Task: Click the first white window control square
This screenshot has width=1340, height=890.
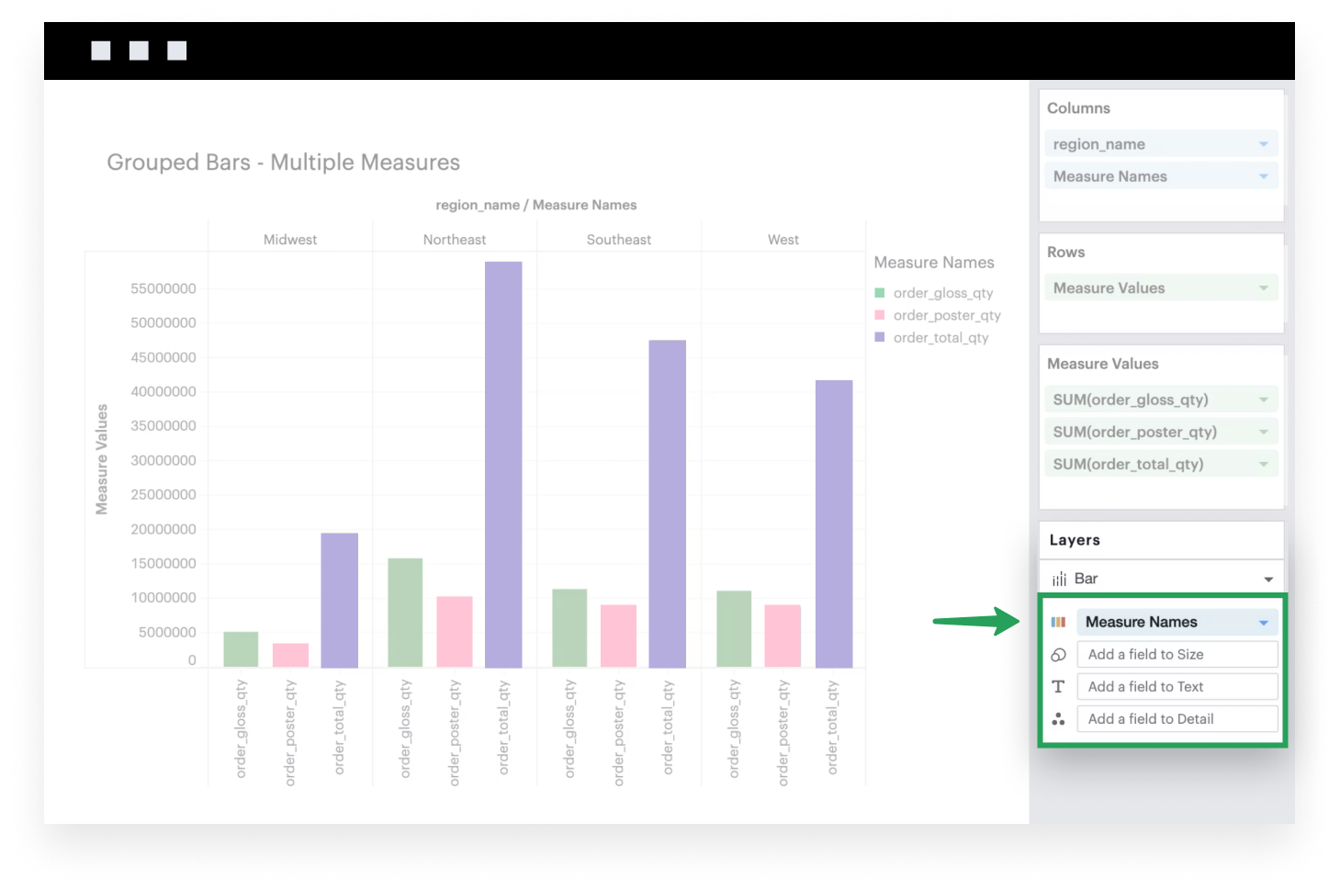Action: pos(101,51)
